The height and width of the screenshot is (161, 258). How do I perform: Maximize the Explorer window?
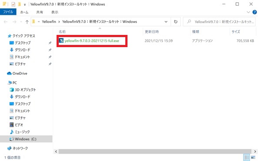pyautogui.click(x=237, y=4)
